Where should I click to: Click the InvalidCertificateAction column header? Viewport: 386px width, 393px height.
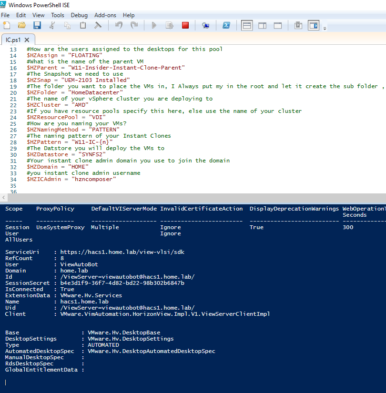[x=202, y=209]
